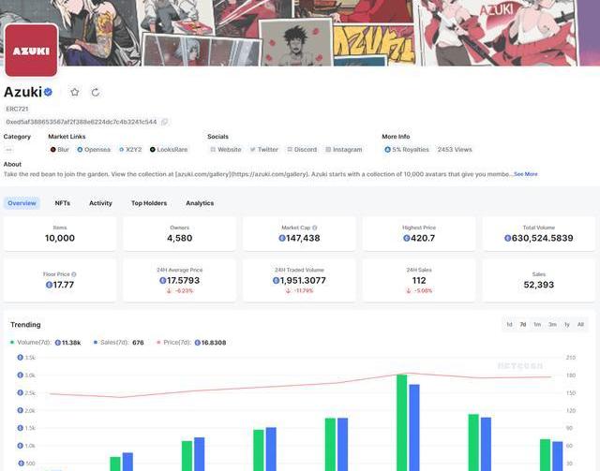This screenshot has width=600, height=471.
Task: Click the Floor Price info icon
Action: click(74, 274)
